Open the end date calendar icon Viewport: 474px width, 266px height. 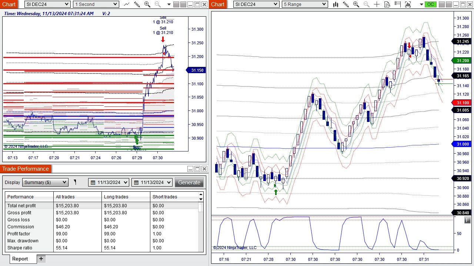[x=136, y=183]
